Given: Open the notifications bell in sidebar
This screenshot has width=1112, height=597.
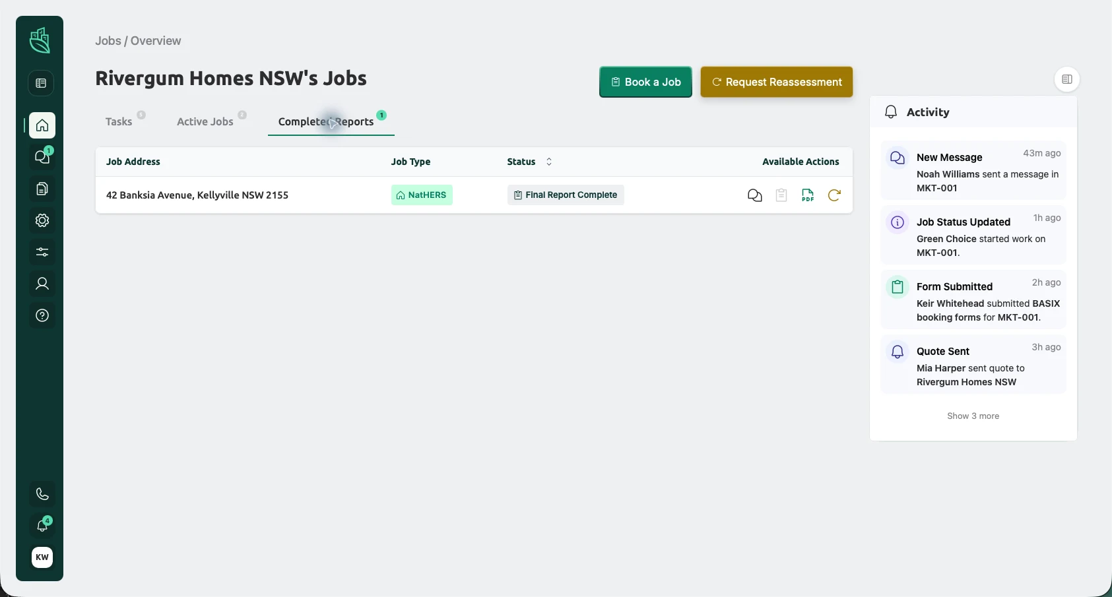Looking at the screenshot, I should [42, 526].
